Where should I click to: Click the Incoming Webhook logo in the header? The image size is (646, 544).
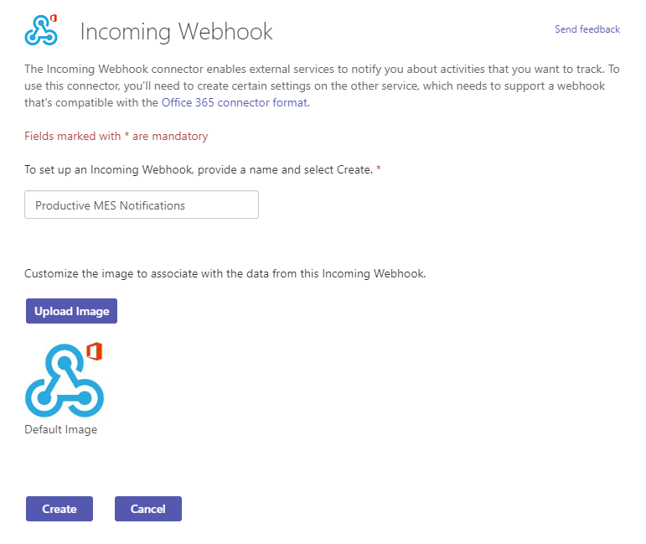point(39,31)
